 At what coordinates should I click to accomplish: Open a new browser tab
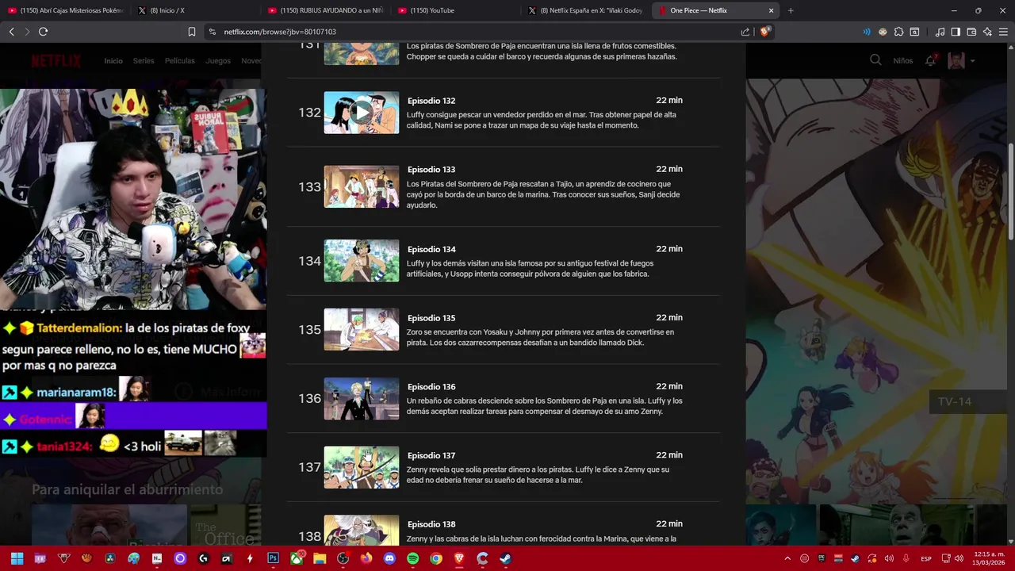point(791,10)
